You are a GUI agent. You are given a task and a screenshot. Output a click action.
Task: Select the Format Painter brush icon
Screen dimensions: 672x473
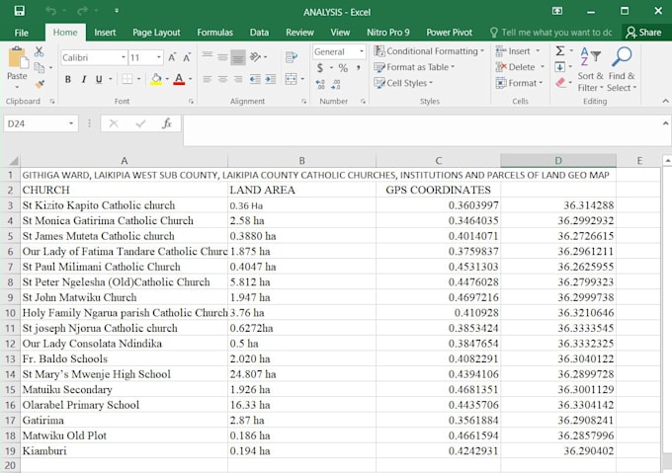40,85
